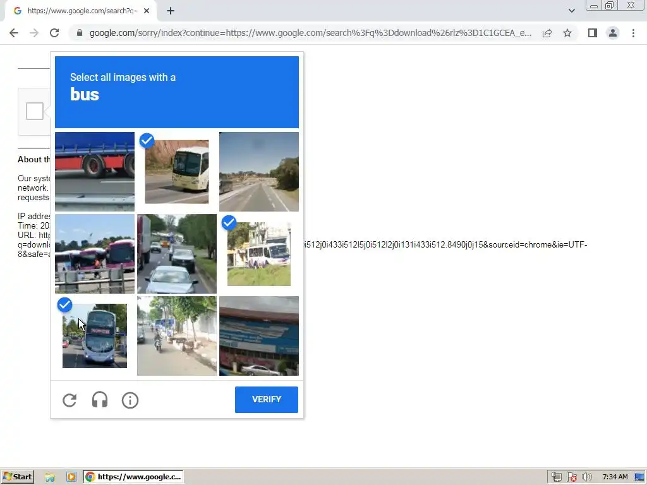Open the Chrome profile avatar menu

click(x=613, y=33)
